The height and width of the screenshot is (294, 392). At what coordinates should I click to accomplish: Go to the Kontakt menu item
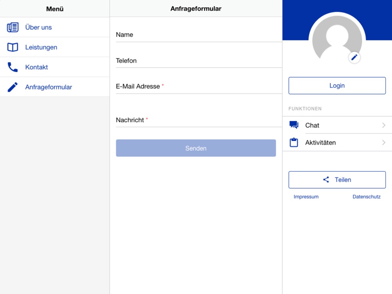36,67
